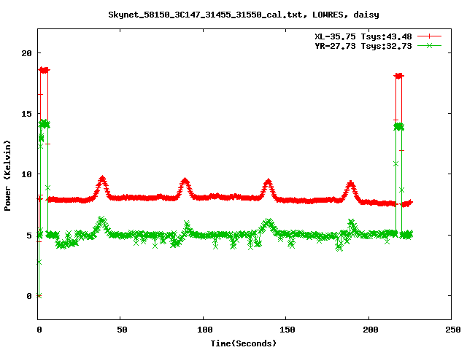Click the green line sample beside the YR legend entry

(429, 45)
